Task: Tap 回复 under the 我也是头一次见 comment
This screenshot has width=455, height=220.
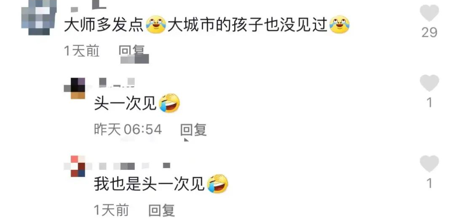Action: [x=162, y=210]
